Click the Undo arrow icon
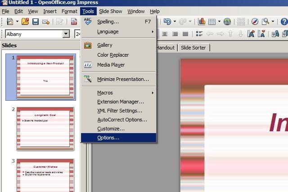 167,22
